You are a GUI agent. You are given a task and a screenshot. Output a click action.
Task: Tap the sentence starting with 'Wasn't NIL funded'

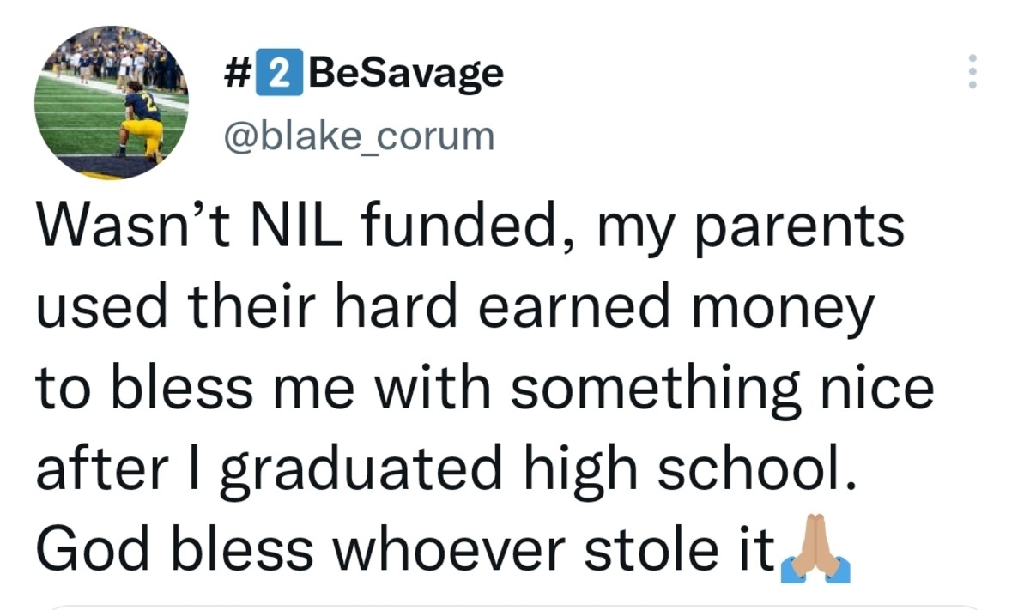(x=472, y=226)
